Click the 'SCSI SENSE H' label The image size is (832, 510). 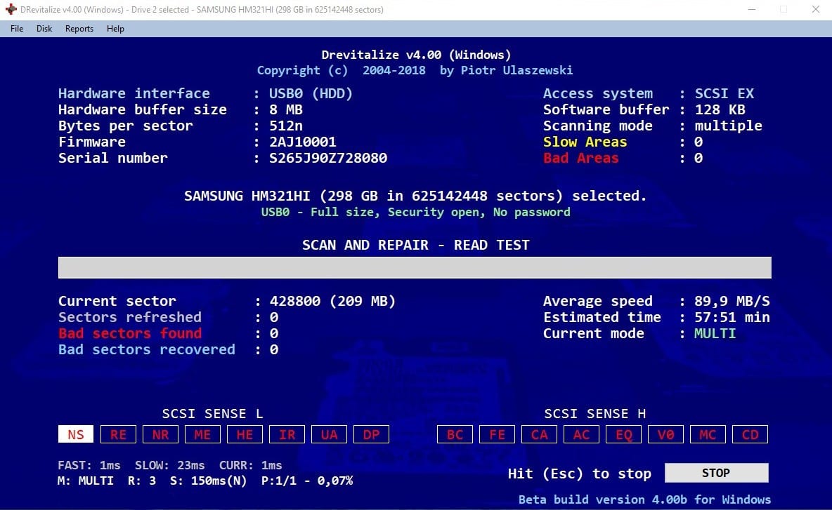click(594, 414)
